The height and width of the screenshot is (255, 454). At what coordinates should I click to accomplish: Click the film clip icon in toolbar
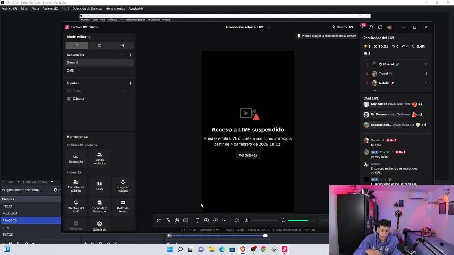click(x=186, y=220)
